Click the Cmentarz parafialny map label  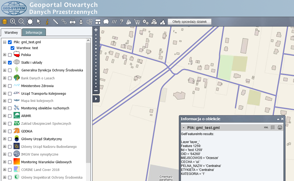click(166, 178)
